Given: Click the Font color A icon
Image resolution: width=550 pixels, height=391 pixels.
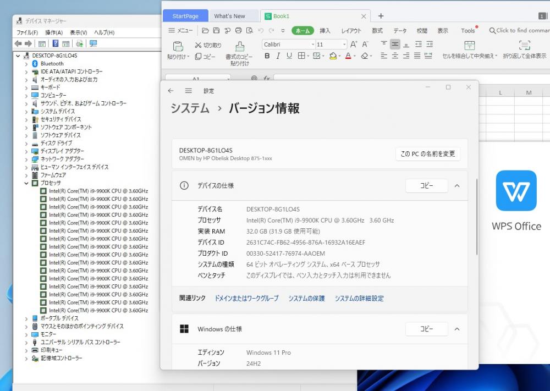Looking at the screenshot, I should (x=348, y=56).
